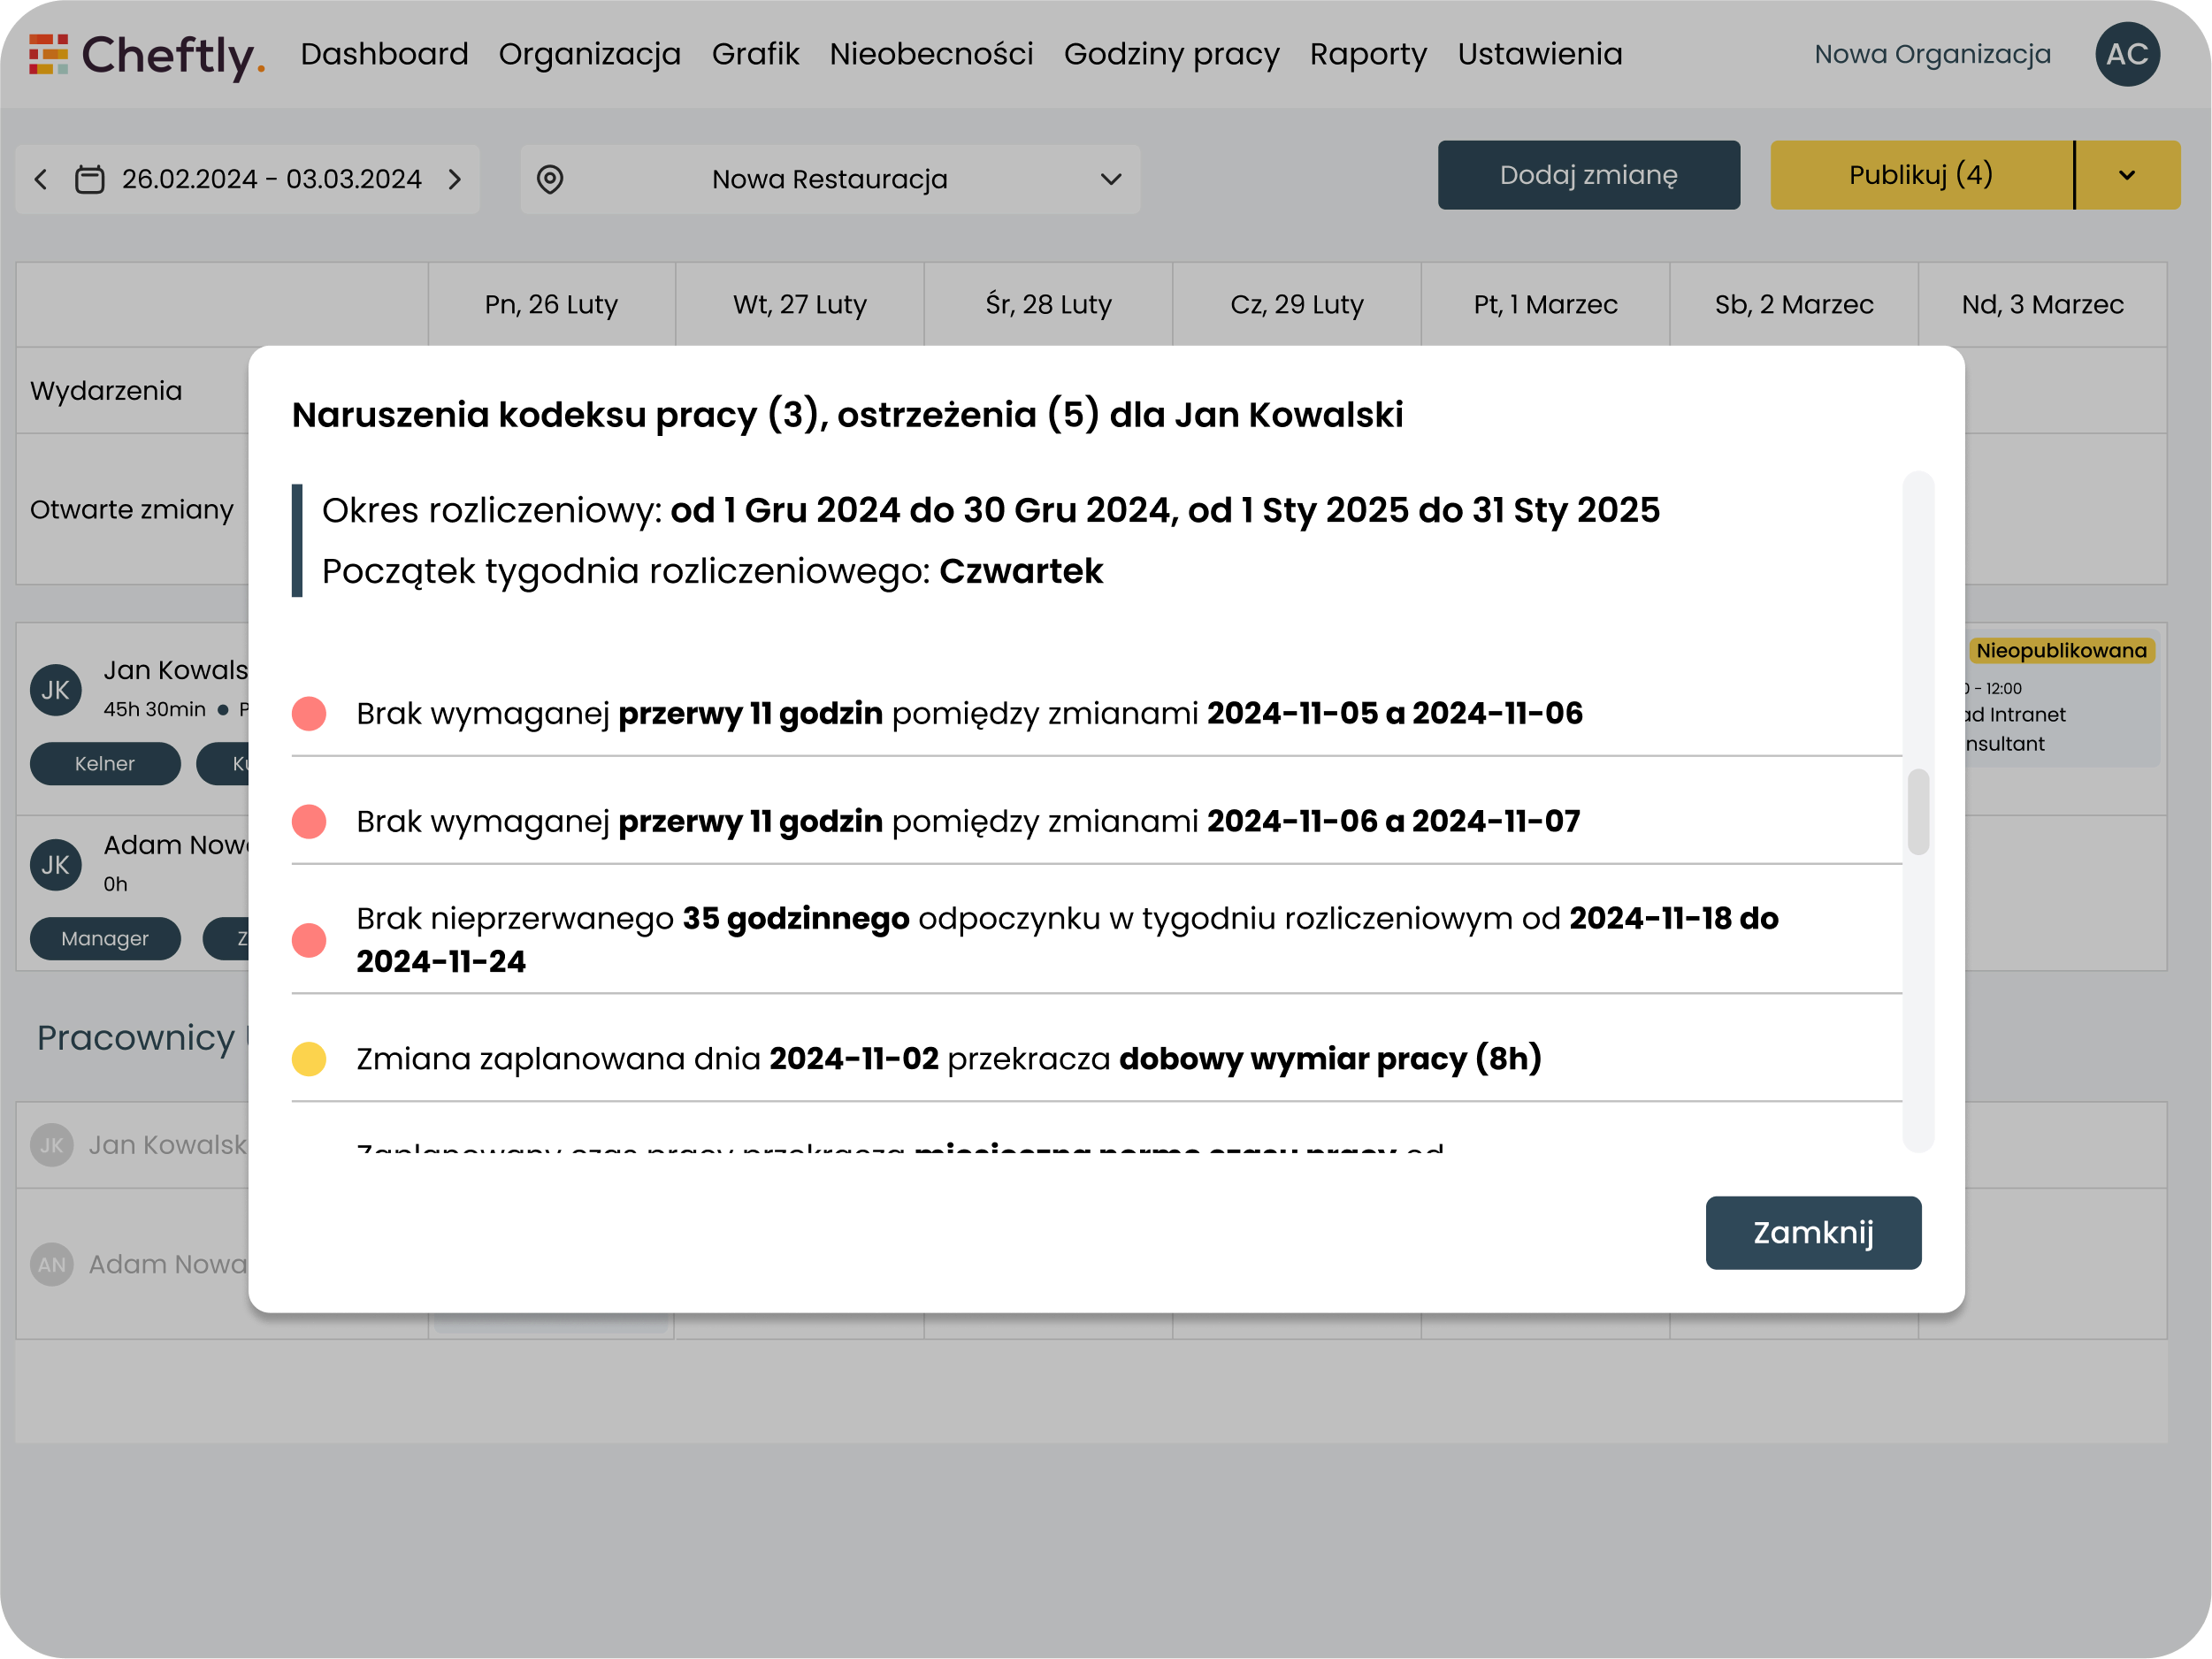Click red dot for 35 godzinnego rest violation
Screen dimensions: 2212x1659
point(309,940)
